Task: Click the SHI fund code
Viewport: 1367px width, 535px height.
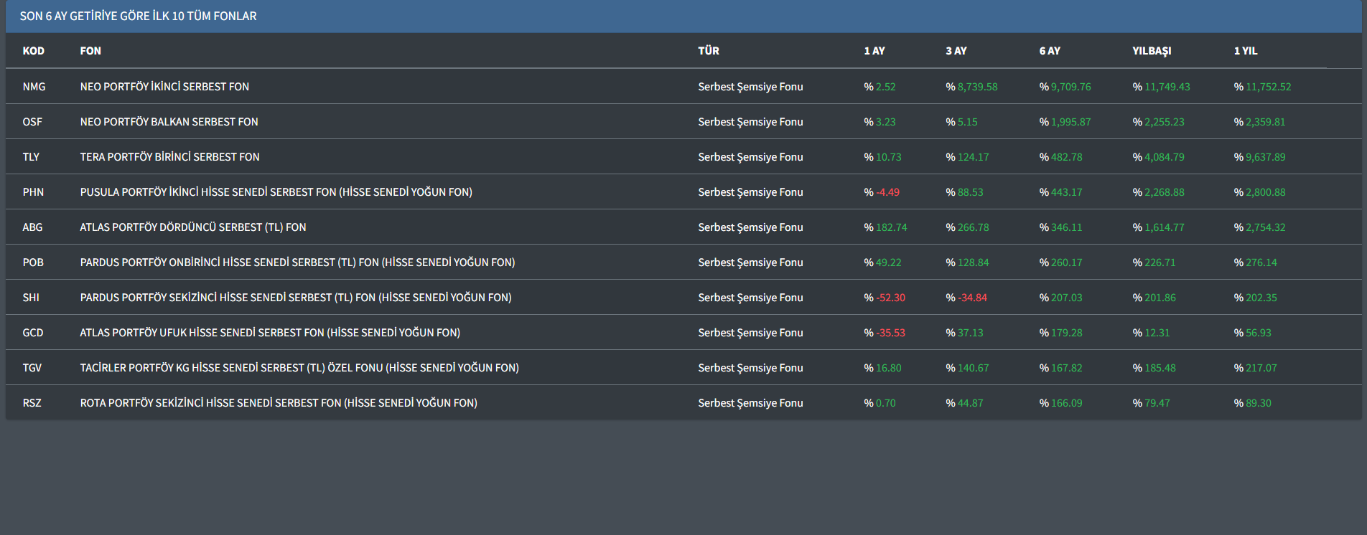Action: click(31, 298)
